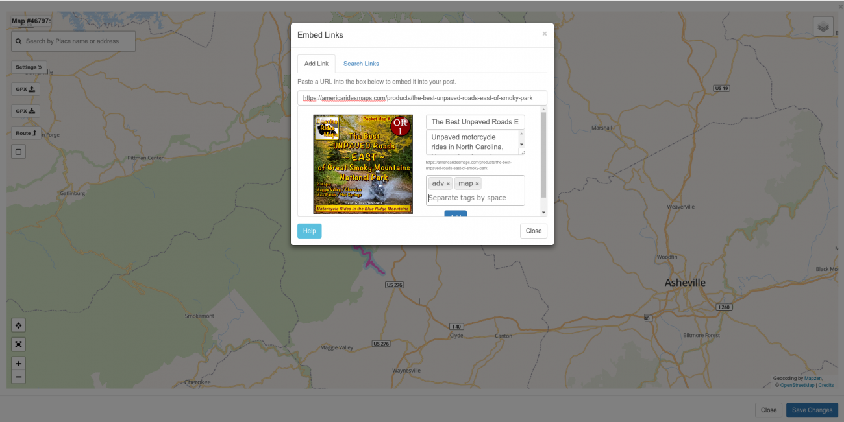
Task: Click the Gatlinburg label on the map
Action: click(x=73, y=193)
